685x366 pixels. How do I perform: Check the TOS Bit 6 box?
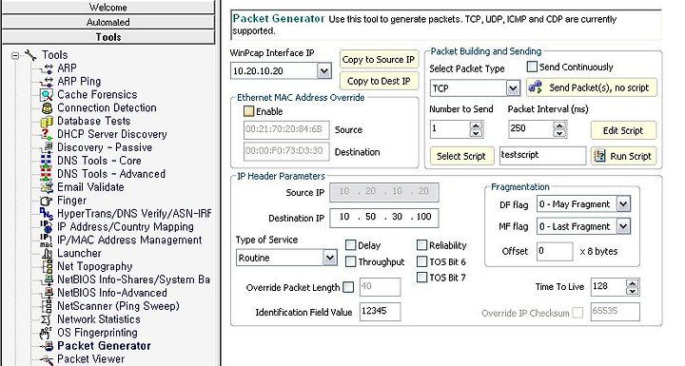(421, 261)
